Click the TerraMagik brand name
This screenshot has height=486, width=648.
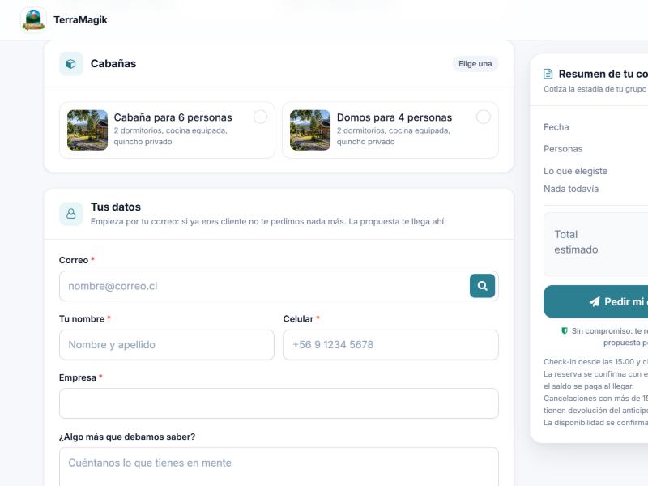(x=80, y=19)
